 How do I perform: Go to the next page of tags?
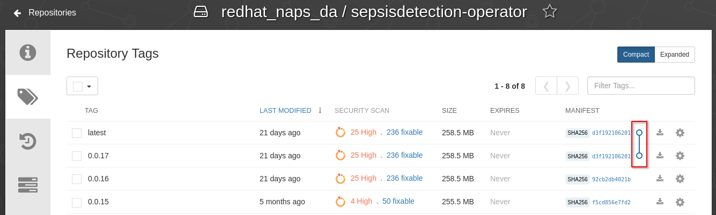click(567, 86)
